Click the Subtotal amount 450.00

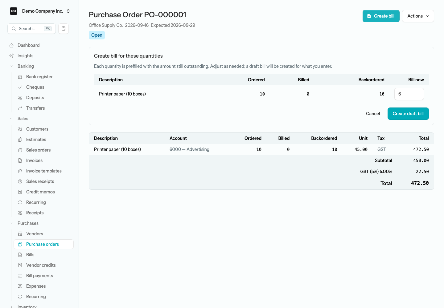click(421, 160)
